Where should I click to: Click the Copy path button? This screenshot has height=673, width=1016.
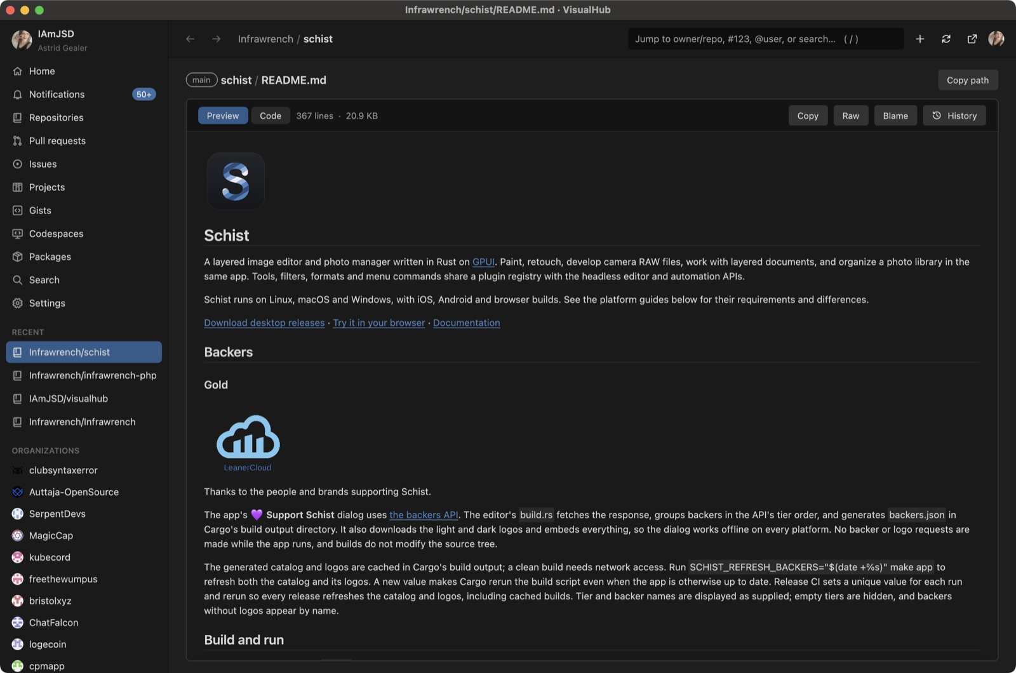pyautogui.click(x=968, y=80)
